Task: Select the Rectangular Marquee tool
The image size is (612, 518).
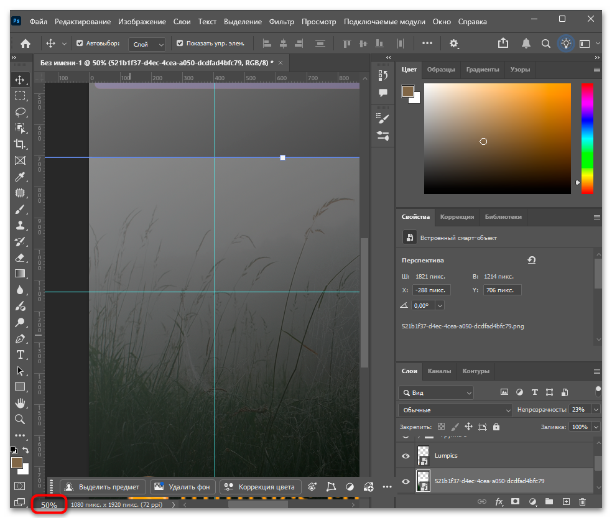Action: pos(20,96)
